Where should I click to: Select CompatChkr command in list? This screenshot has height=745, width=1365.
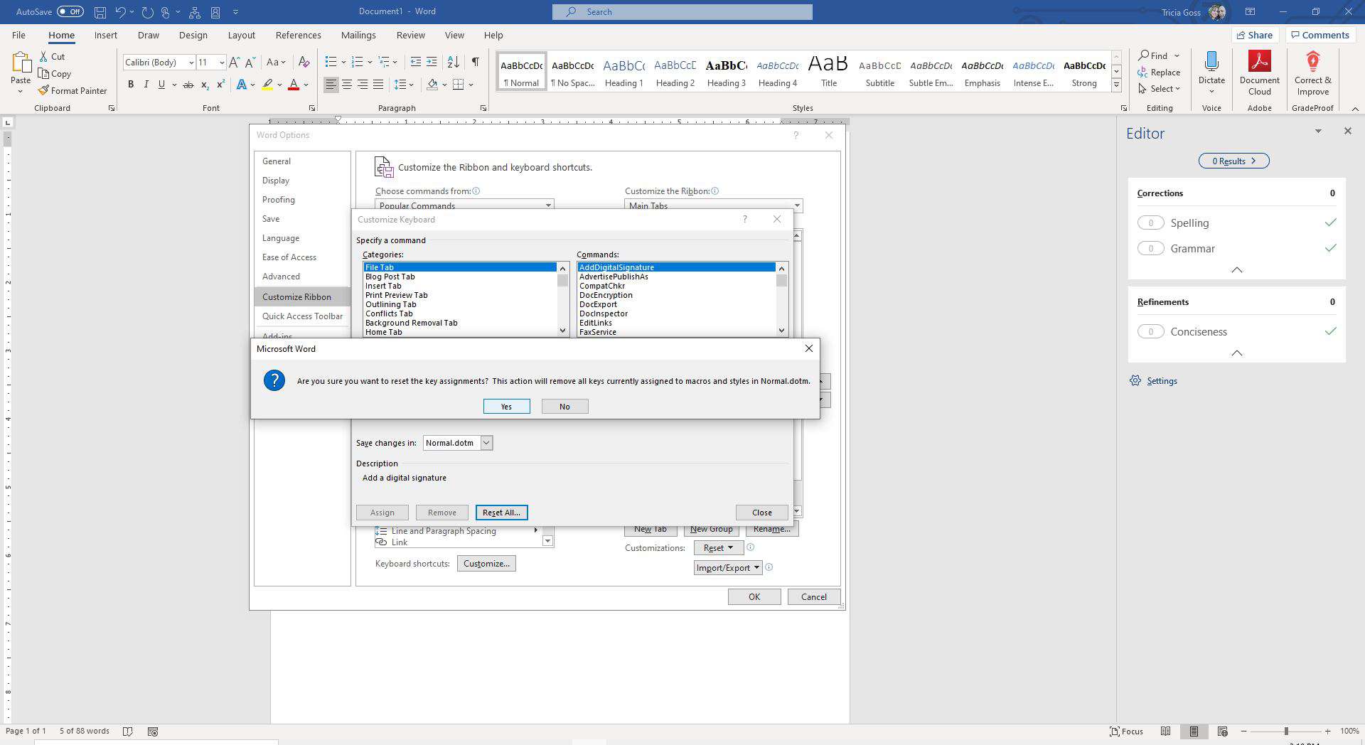point(602,286)
